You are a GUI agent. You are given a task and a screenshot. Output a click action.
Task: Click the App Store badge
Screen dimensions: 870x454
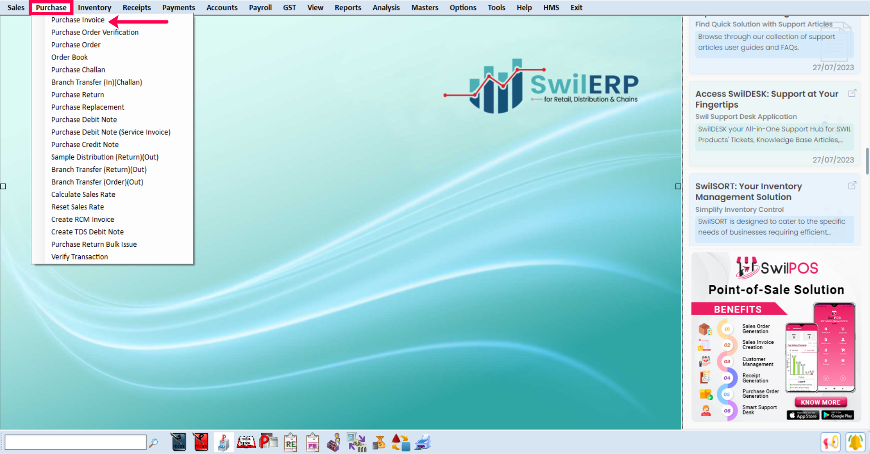pyautogui.click(x=803, y=415)
